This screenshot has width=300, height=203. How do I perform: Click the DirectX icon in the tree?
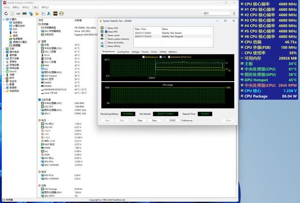[7, 71]
